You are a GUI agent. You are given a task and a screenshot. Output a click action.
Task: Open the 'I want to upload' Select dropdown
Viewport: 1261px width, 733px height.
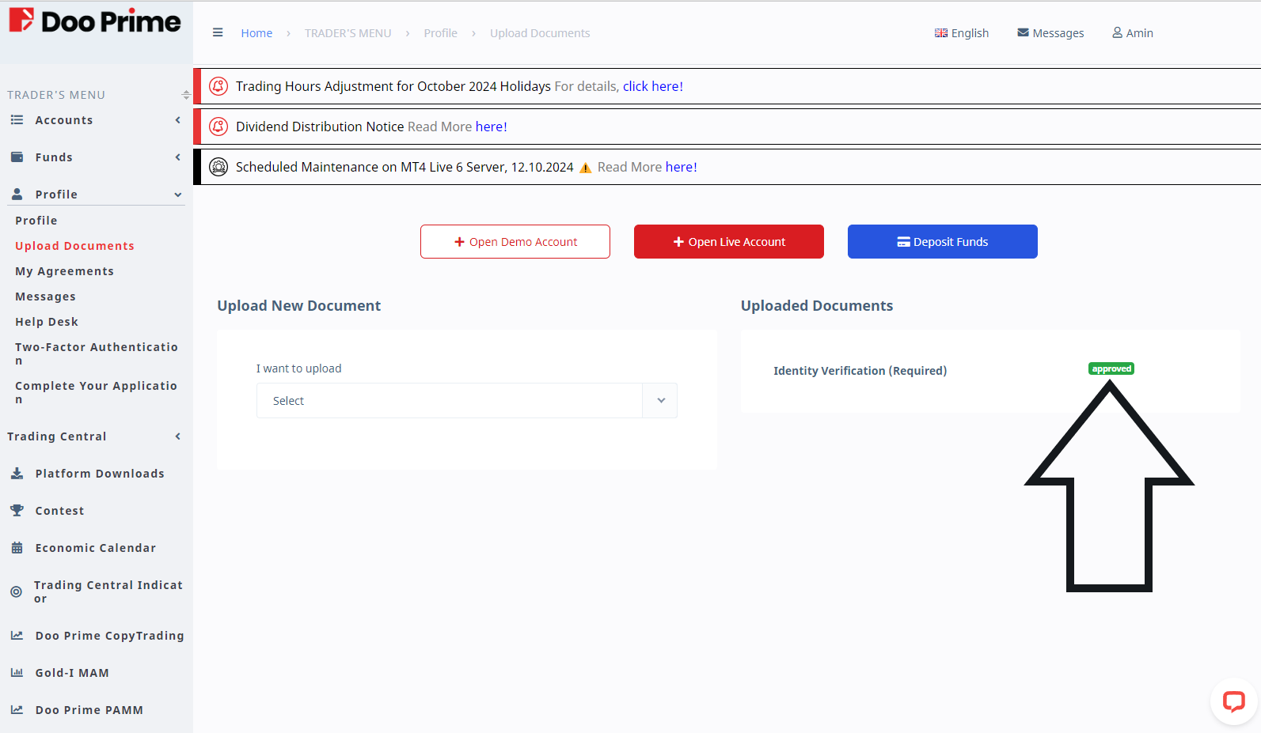(467, 401)
